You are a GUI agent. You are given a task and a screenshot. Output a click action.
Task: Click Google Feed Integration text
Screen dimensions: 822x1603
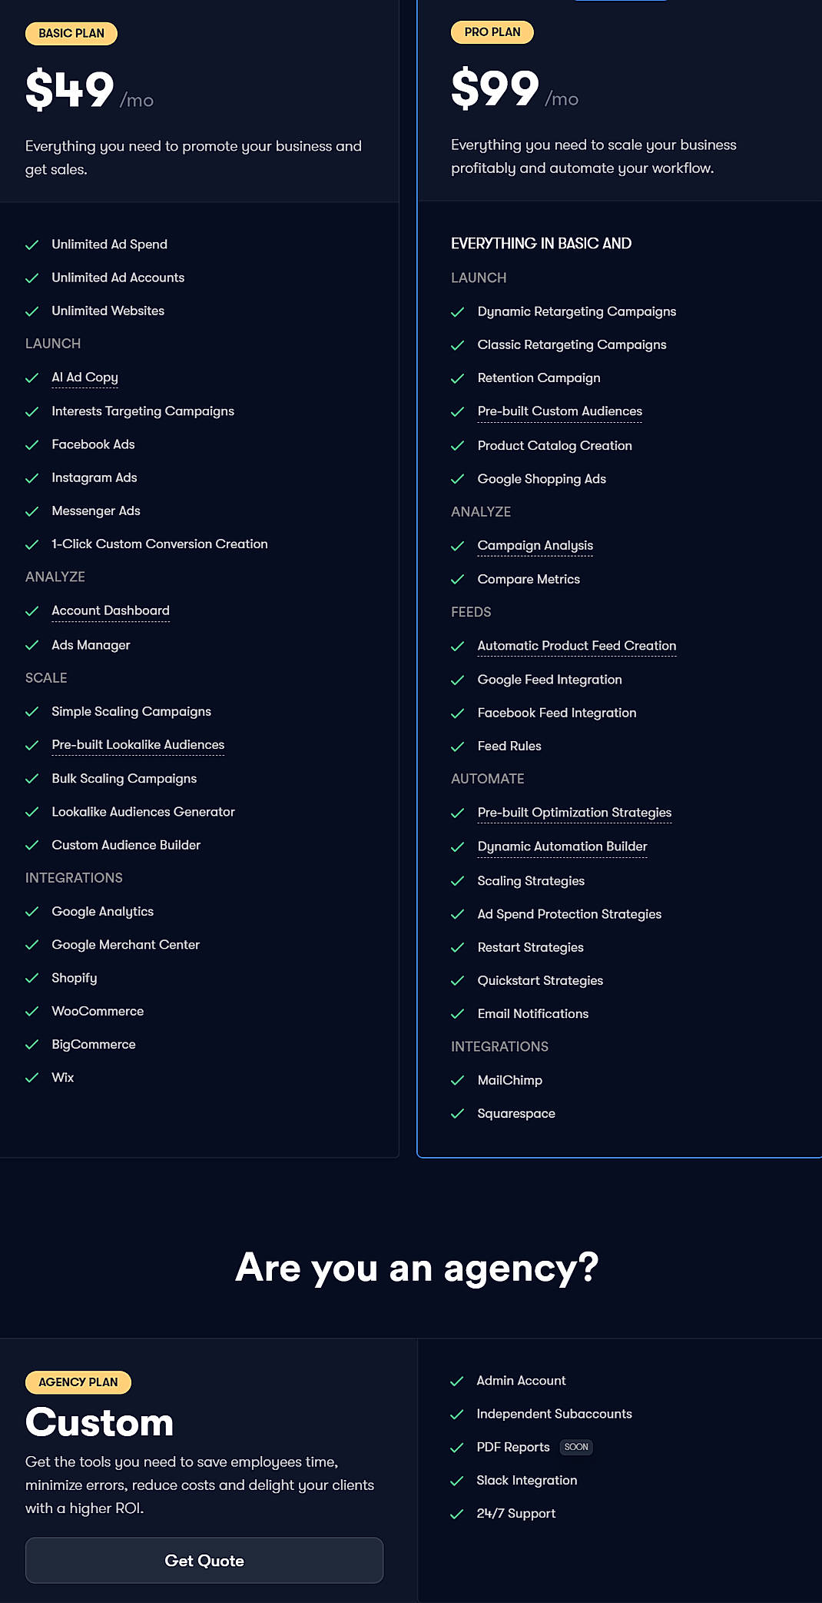(x=550, y=680)
